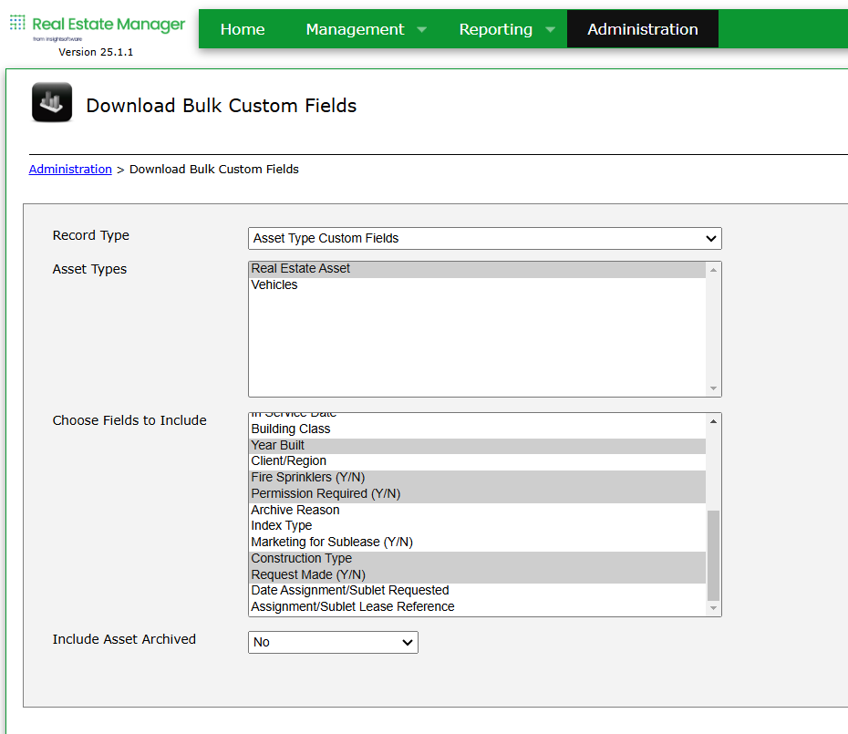Select the Year Built field
Viewport: 848px width, 734px height.
[x=478, y=445]
